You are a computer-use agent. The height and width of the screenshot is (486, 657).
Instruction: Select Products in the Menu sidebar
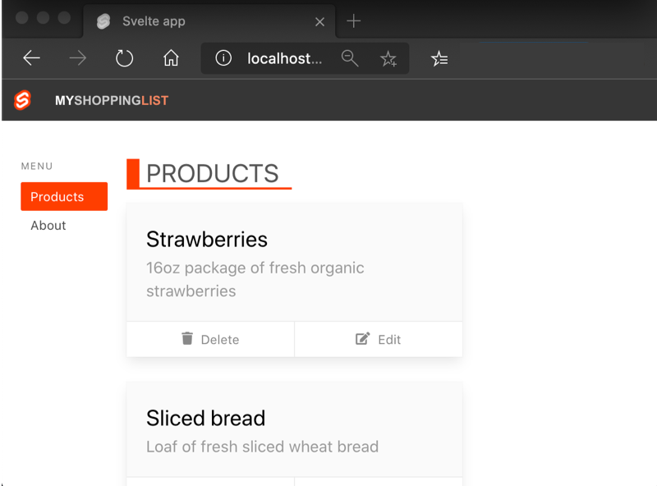click(63, 196)
